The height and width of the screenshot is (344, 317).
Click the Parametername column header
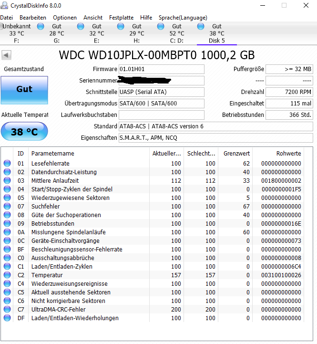pyautogui.click(x=89, y=153)
